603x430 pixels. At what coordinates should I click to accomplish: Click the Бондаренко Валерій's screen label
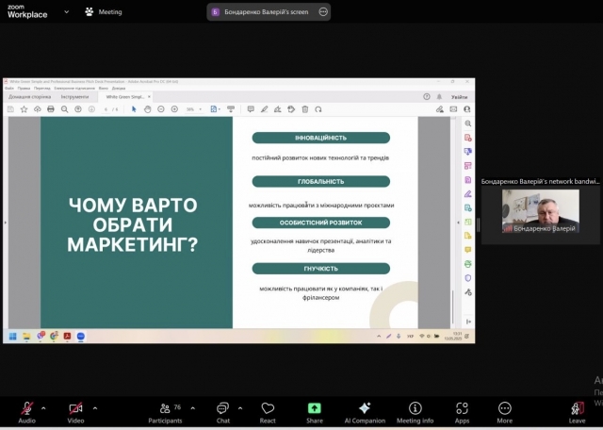point(266,12)
